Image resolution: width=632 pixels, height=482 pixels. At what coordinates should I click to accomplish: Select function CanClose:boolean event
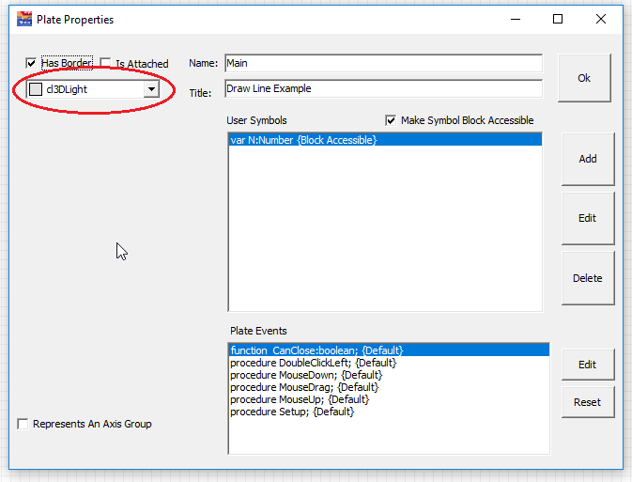click(316, 350)
